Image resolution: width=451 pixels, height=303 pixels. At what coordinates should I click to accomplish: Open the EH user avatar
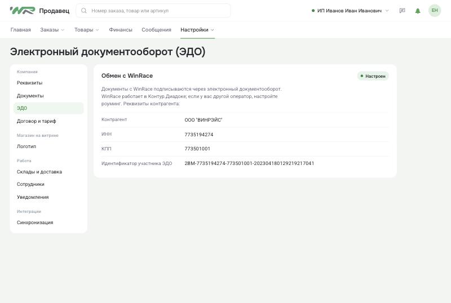click(434, 11)
